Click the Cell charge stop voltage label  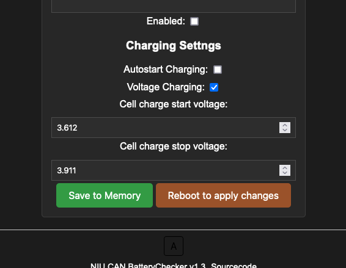pos(174,147)
